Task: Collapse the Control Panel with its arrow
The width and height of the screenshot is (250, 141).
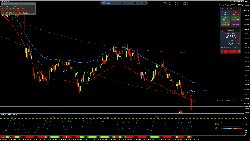Action: (x=239, y=9)
